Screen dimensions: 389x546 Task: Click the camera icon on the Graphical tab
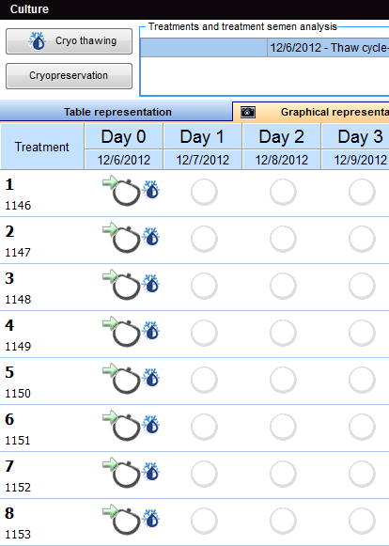[x=248, y=112]
